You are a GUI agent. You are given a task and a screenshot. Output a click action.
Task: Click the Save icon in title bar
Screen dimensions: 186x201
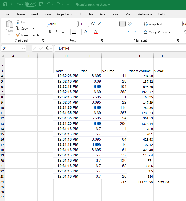coord(42,4)
